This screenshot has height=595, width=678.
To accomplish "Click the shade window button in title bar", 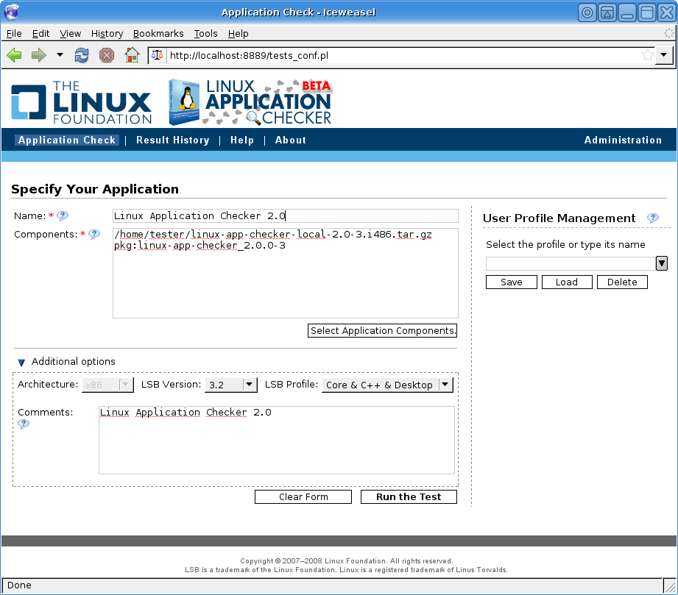I will (x=607, y=13).
